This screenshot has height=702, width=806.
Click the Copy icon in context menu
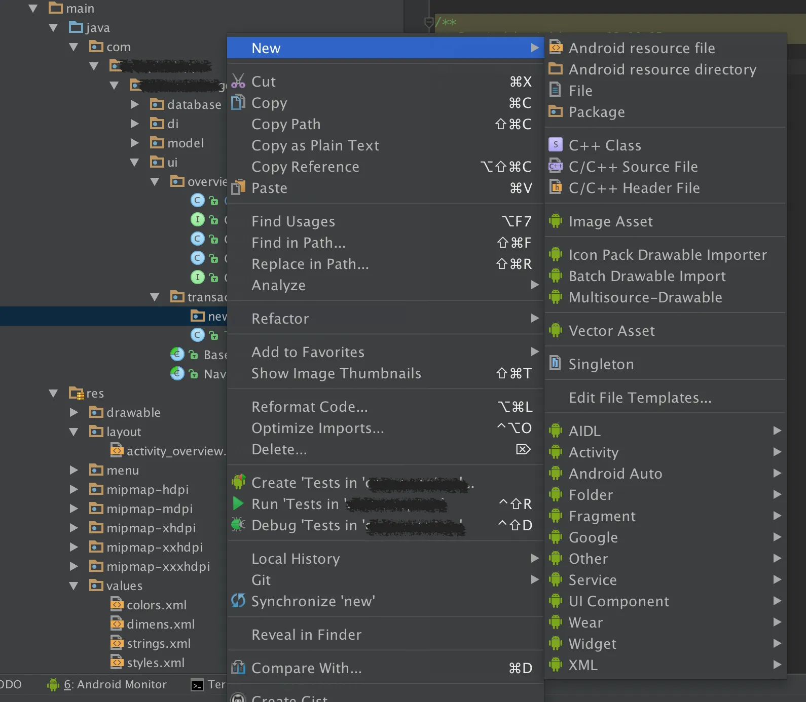pyautogui.click(x=238, y=102)
